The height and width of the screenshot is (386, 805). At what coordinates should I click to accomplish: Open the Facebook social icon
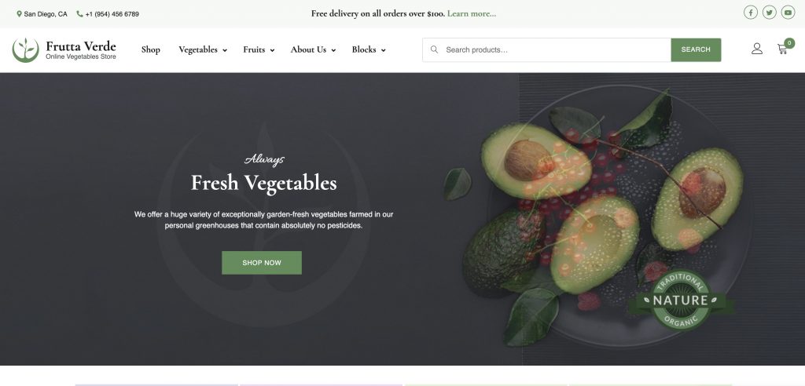[750, 13]
